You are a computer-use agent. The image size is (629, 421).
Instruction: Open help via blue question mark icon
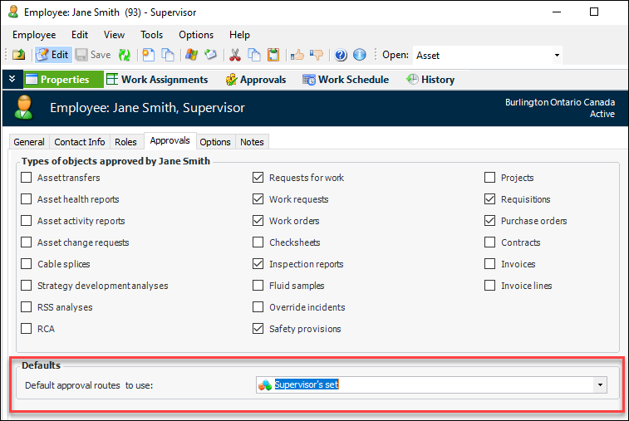click(x=341, y=55)
